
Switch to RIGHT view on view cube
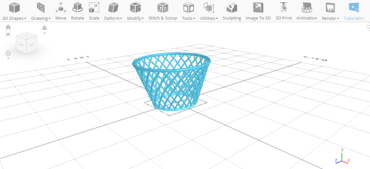click(x=32, y=44)
